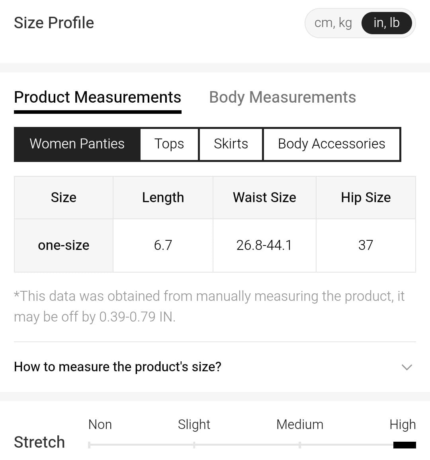Switch units to cm, kg
The height and width of the screenshot is (460, 430).
(x=333, y=23)
